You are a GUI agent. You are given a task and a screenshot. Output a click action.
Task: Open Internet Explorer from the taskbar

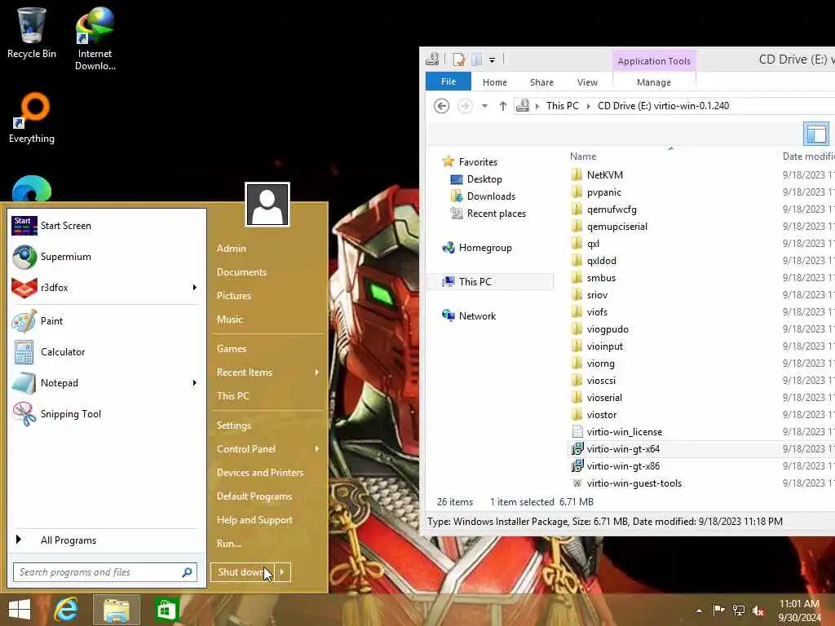point(66,610)
